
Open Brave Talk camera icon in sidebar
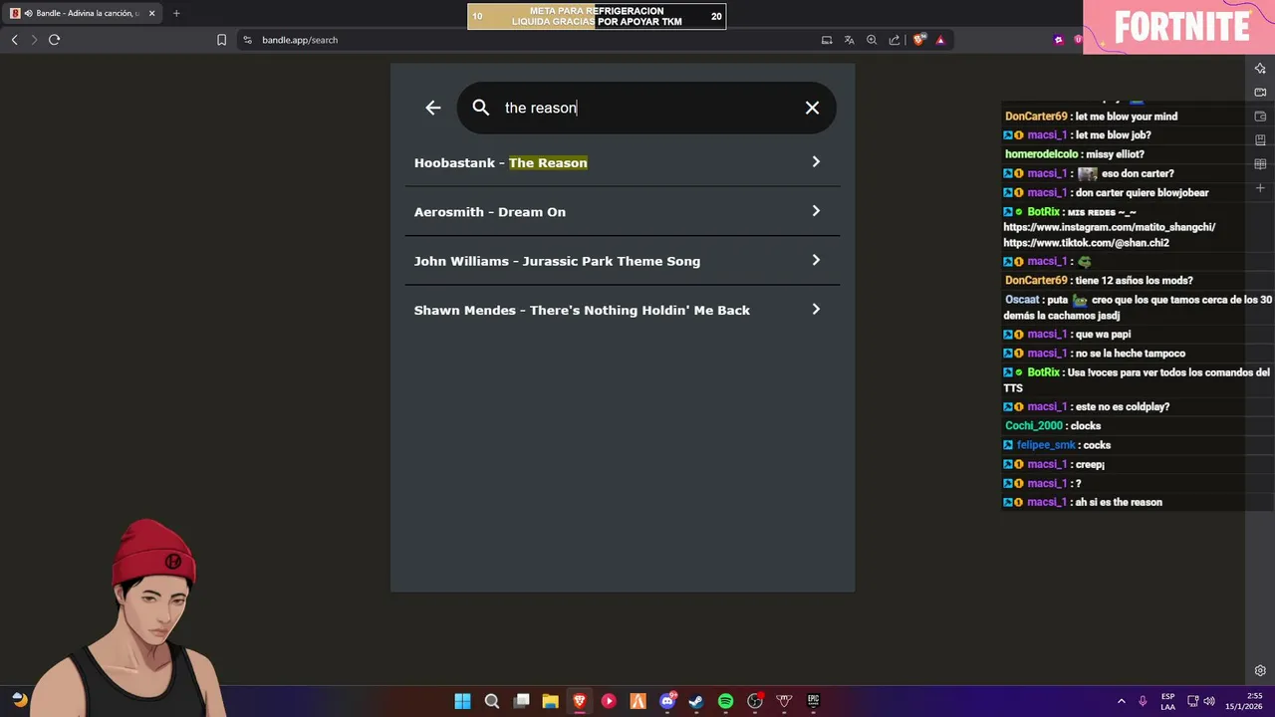(x=1260, y=93)
